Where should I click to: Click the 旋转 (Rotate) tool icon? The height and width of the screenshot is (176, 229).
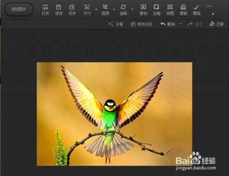click(123, 10)
